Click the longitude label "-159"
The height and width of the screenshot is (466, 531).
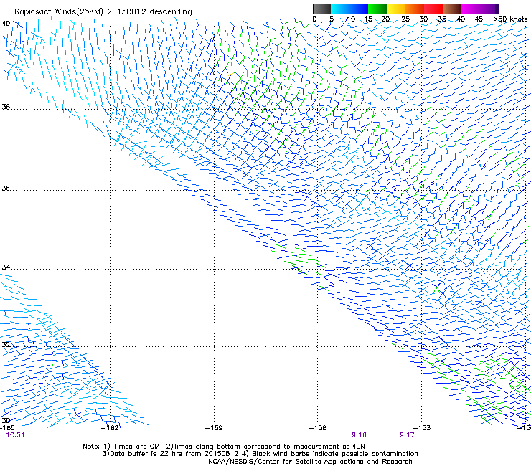point(214,428)
